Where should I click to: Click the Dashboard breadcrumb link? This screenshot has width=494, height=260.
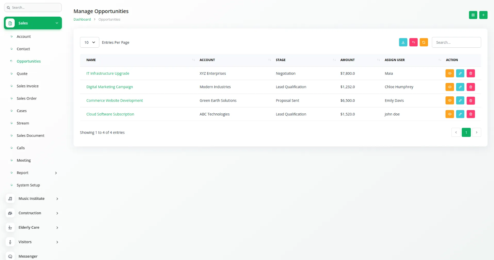pyautogui.click(x=82, y=19)
